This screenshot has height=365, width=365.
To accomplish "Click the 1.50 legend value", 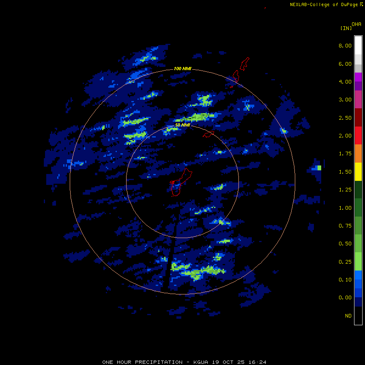I will pyautogui.click(x=345, y=172).
